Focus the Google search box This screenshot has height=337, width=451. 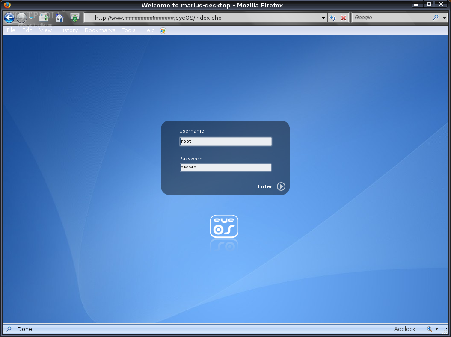coord(392,18)
